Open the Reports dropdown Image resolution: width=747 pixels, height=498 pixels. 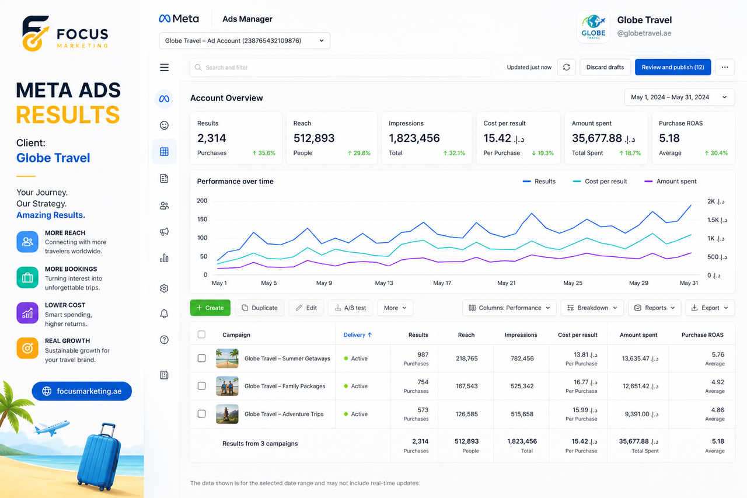click(x=655, y=308)
